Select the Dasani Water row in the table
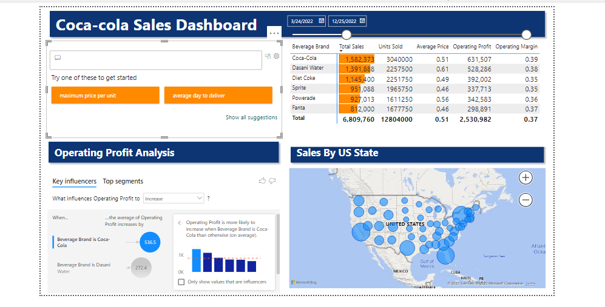The height and width of the screenshot is (307, 605). [x=415, y=69]
